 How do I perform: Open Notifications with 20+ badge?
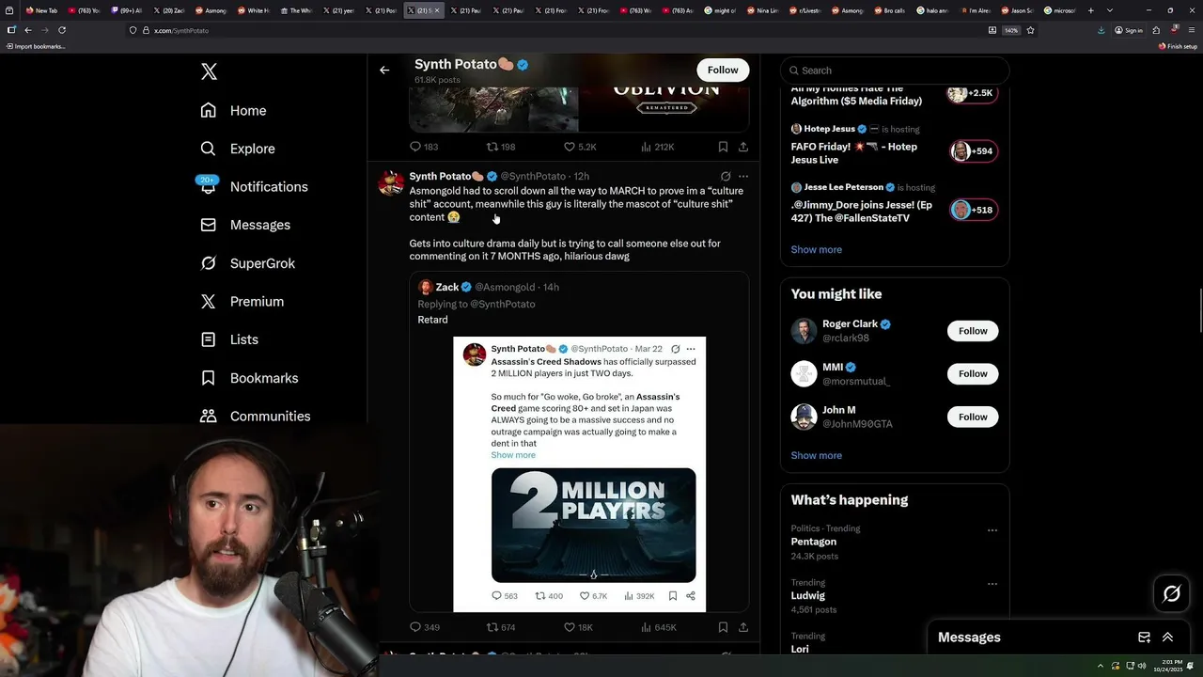point(254,186)
